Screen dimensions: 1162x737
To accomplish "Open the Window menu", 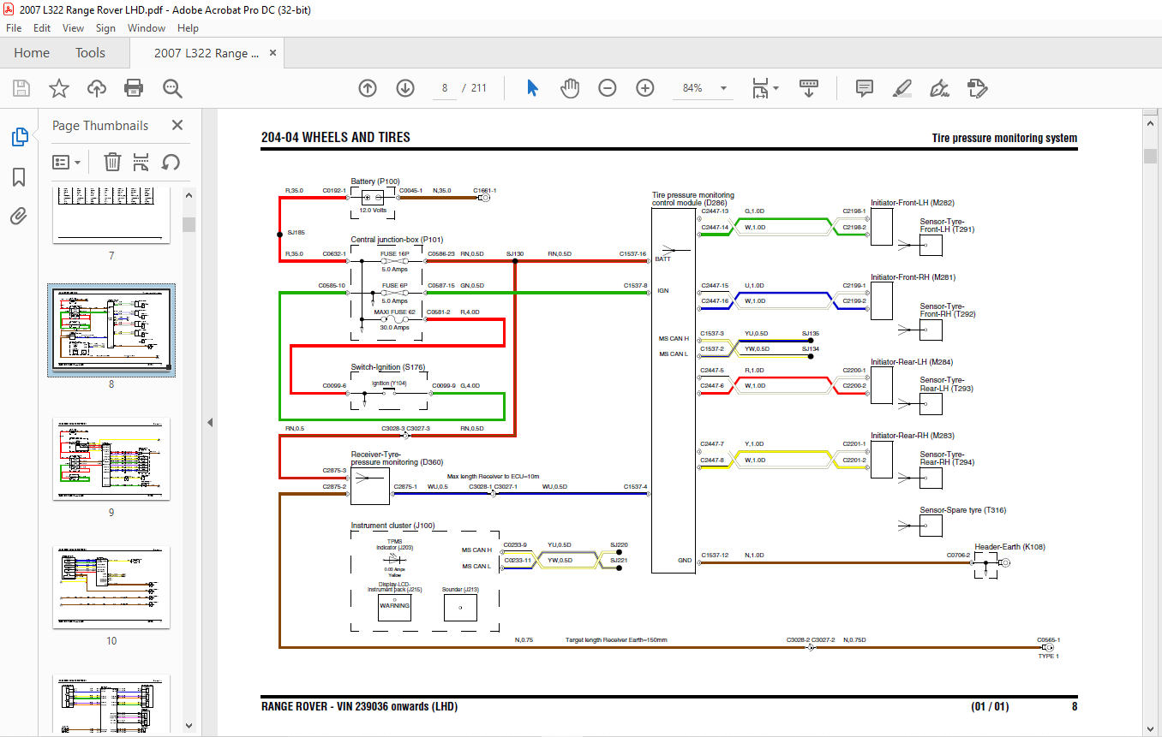I will pyautogui.click(x=147, y=28).
